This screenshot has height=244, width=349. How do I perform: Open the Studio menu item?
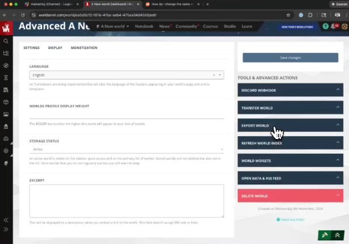point(230,27)
